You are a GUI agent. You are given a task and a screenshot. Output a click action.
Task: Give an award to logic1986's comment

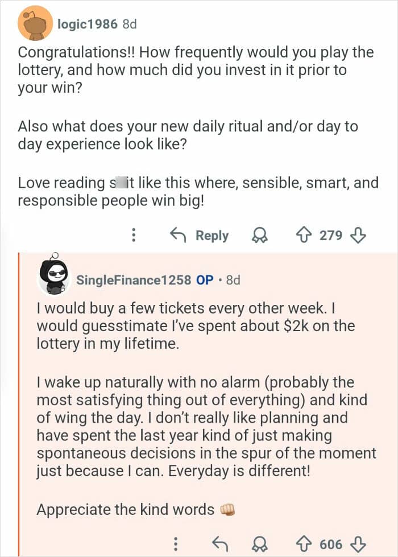coord(259,235)
